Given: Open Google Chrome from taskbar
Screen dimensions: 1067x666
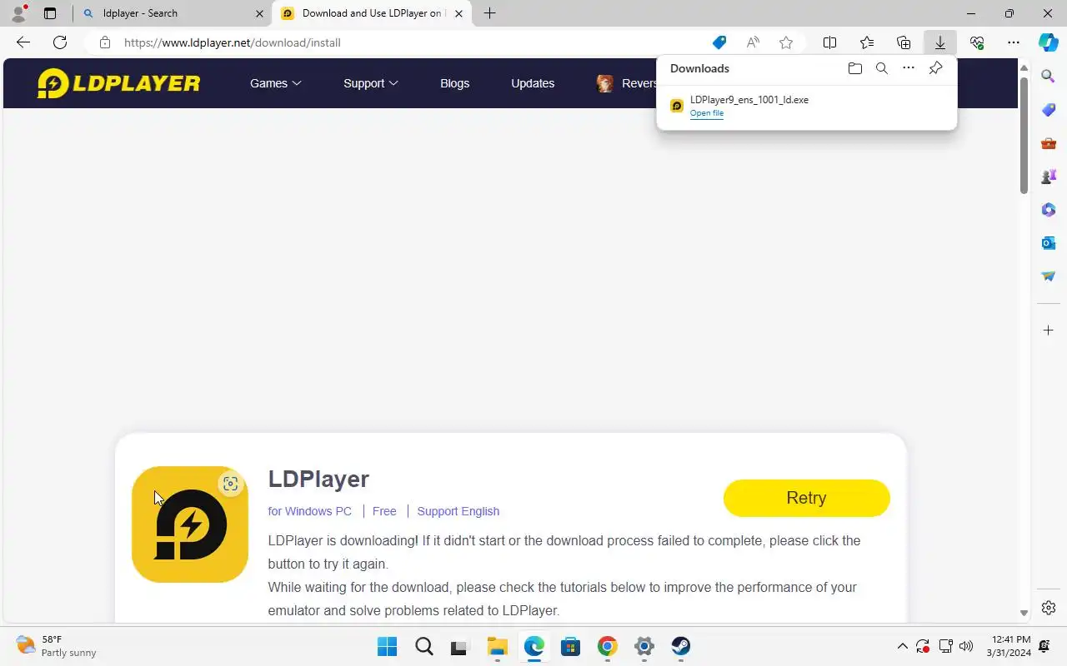Looking at the screenshot, I should 607,646.
